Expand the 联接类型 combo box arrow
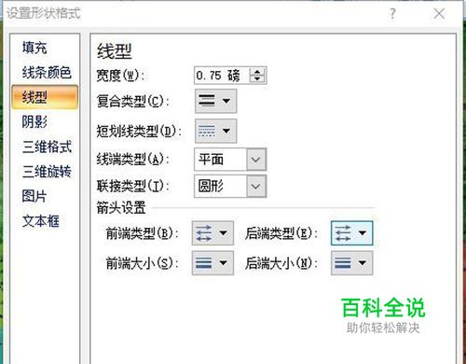 [256, 187]
